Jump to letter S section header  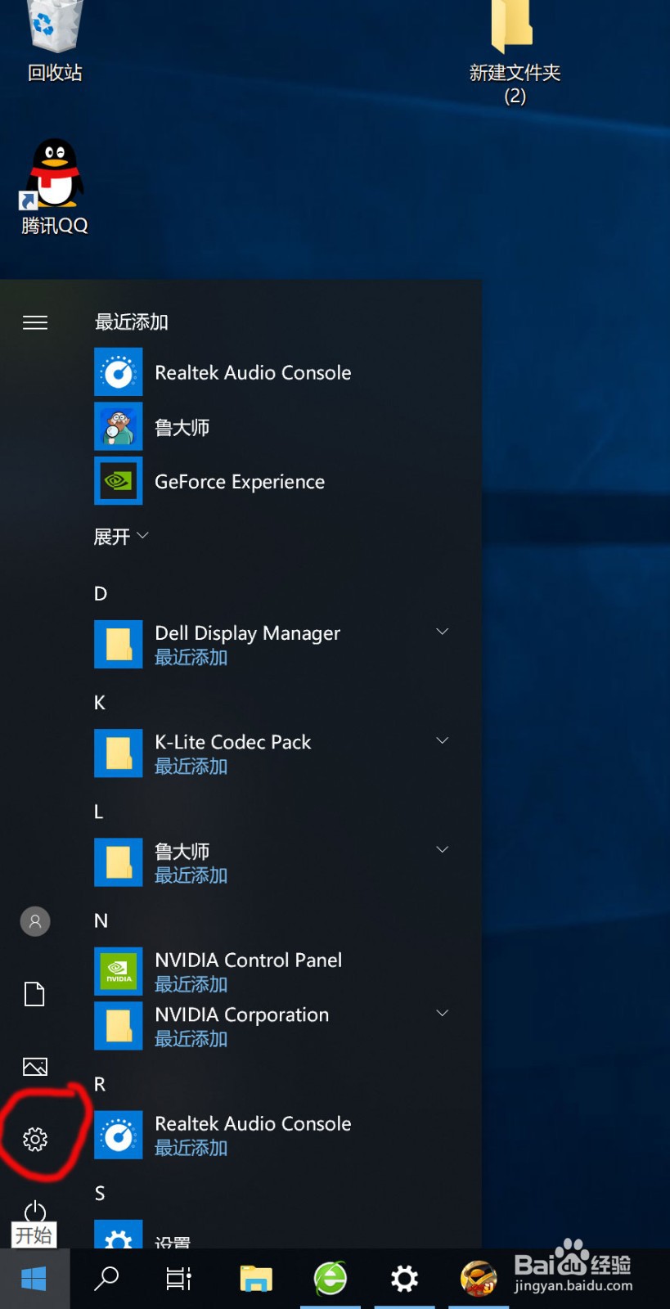(100, 1193)
